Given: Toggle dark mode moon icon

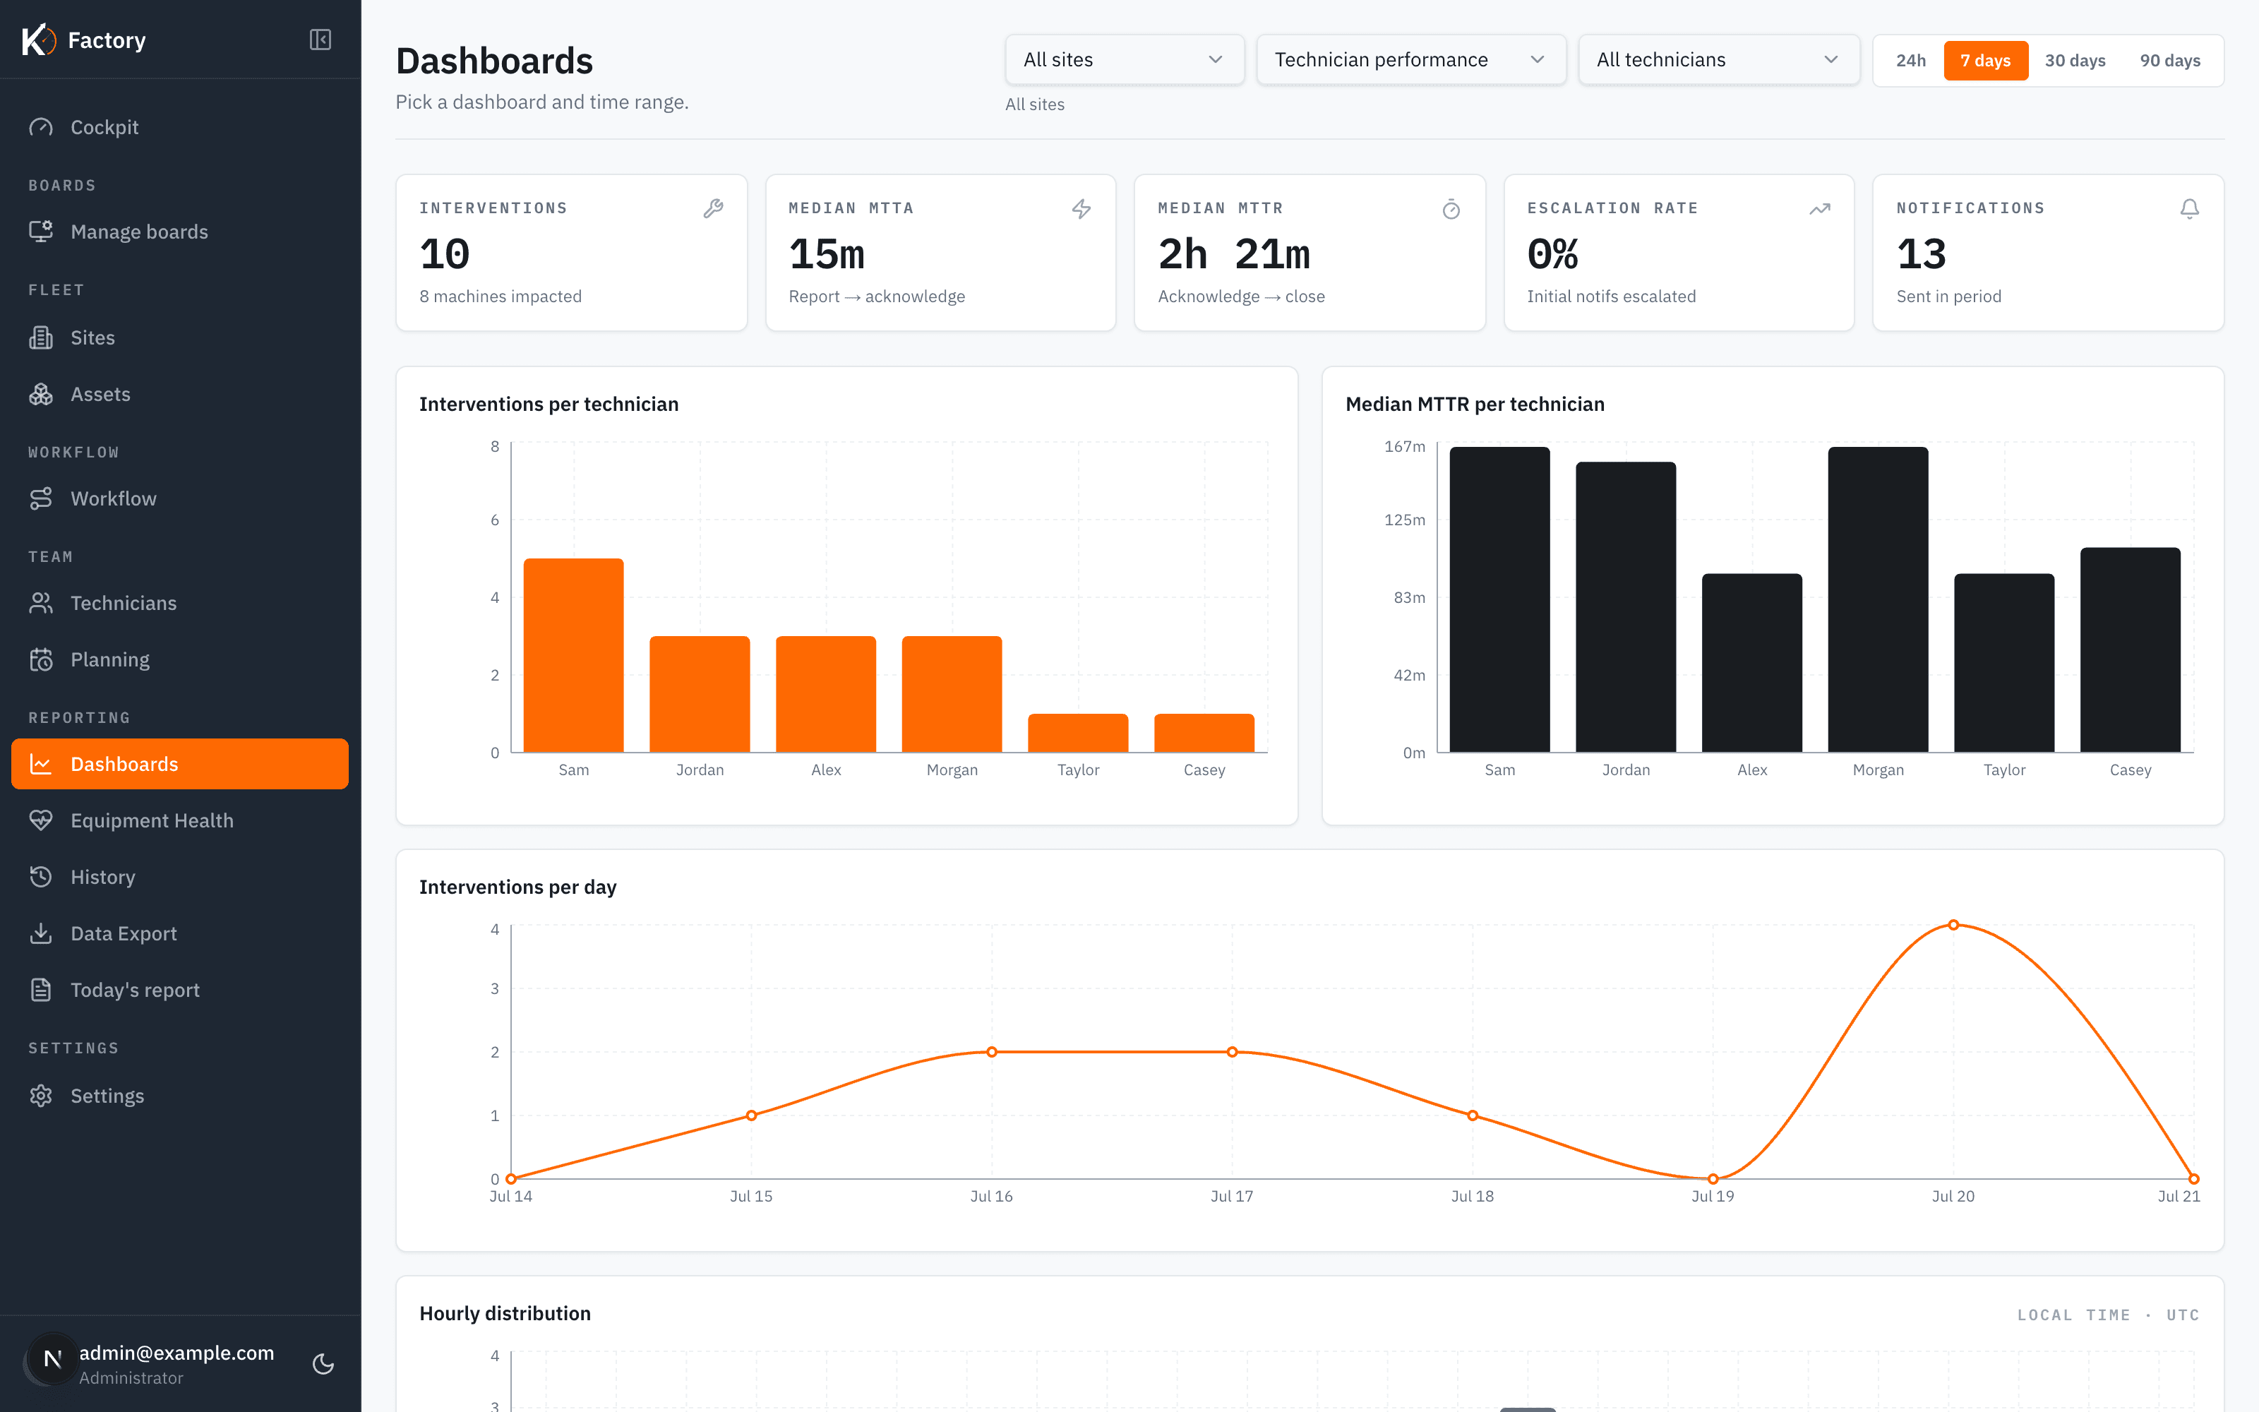Looking at the screenshot, I should coord(323,1363).
